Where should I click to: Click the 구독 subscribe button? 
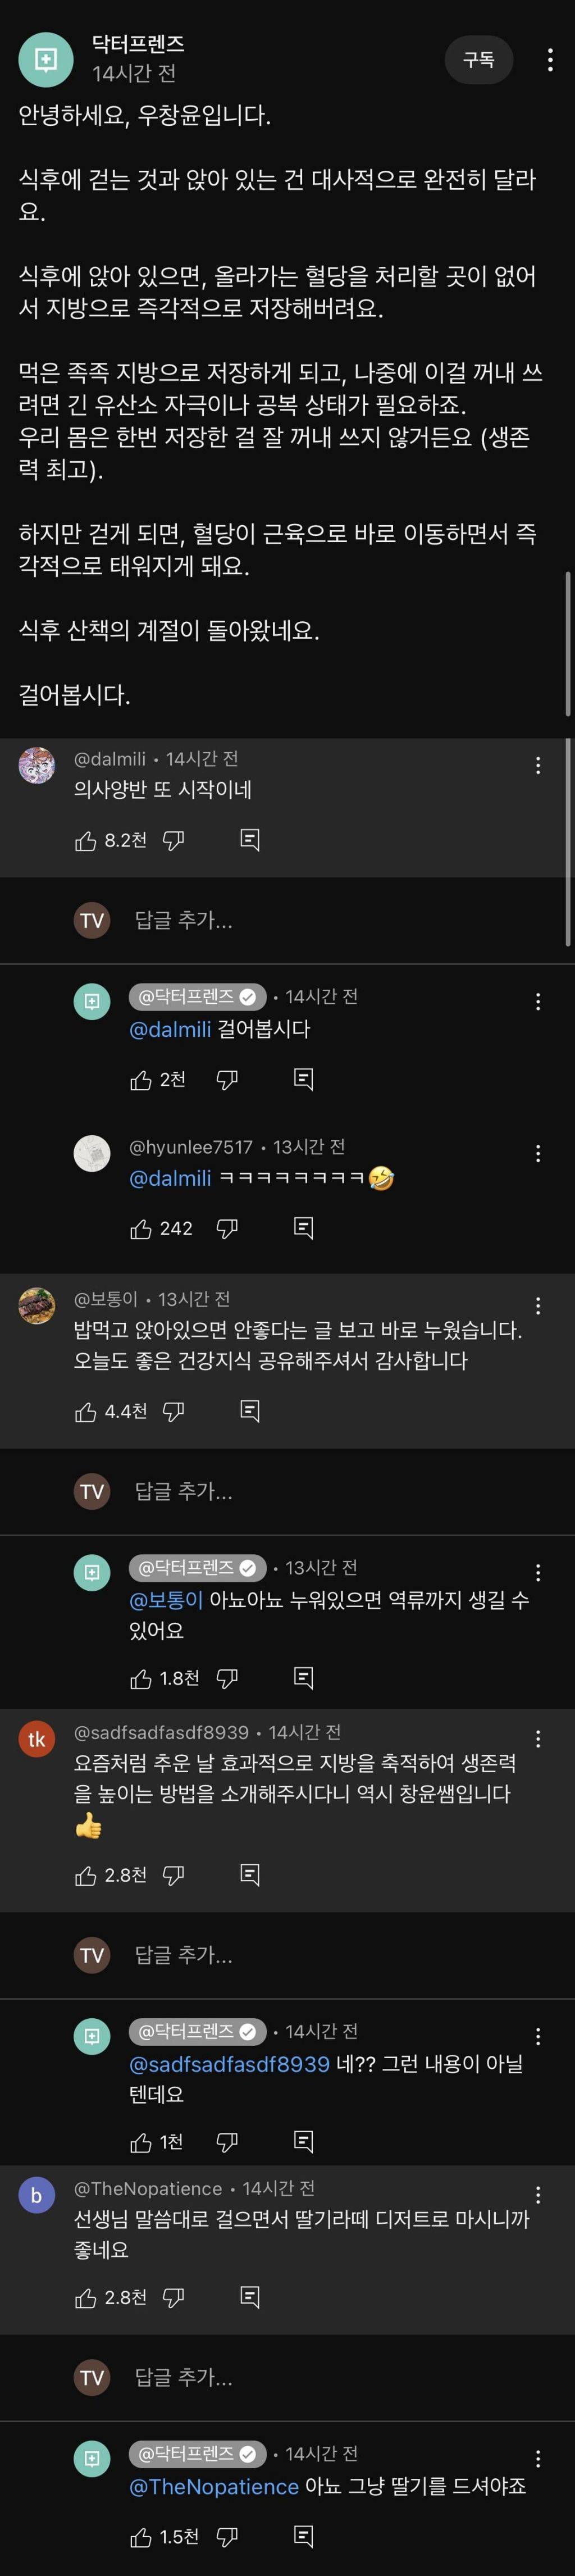point(478,60)
